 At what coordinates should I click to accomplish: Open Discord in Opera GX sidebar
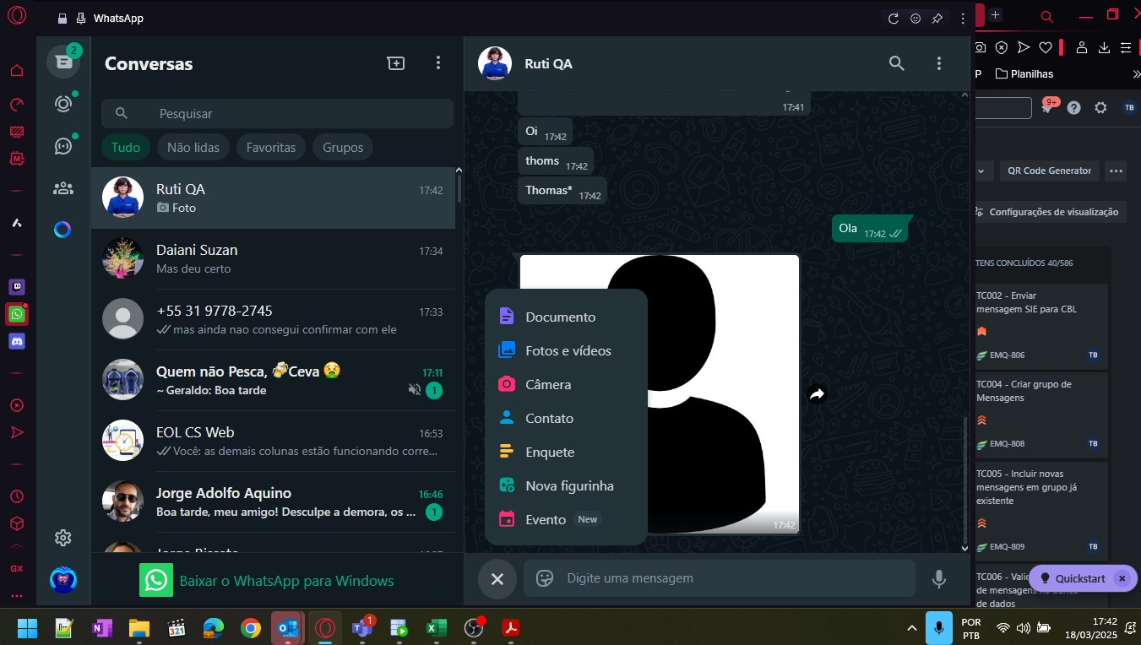pos(17,341)
